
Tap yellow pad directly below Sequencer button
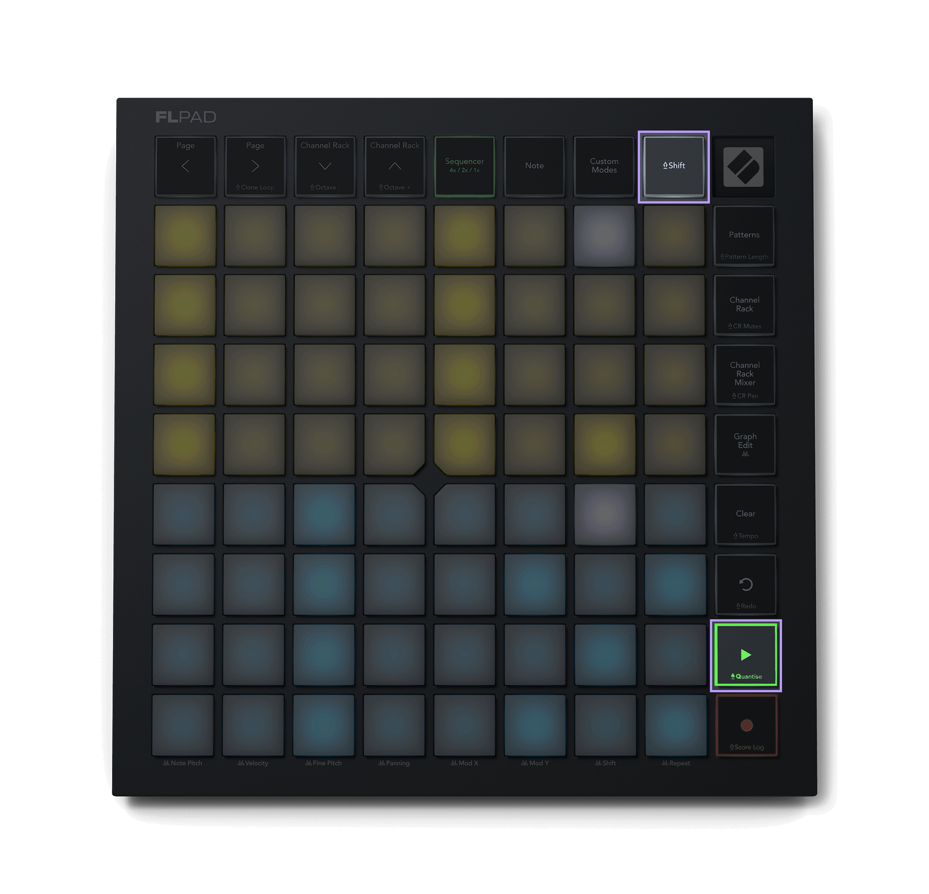click(x=464, y=235)
